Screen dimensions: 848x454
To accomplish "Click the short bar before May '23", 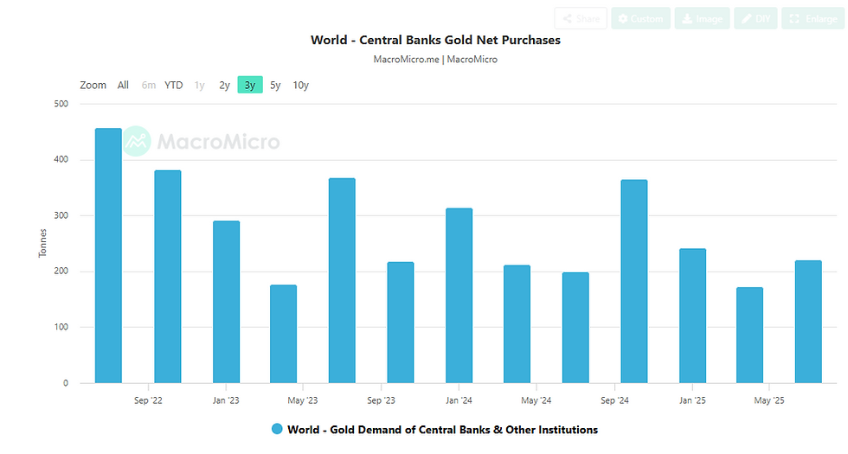I will tap(284, 334).
